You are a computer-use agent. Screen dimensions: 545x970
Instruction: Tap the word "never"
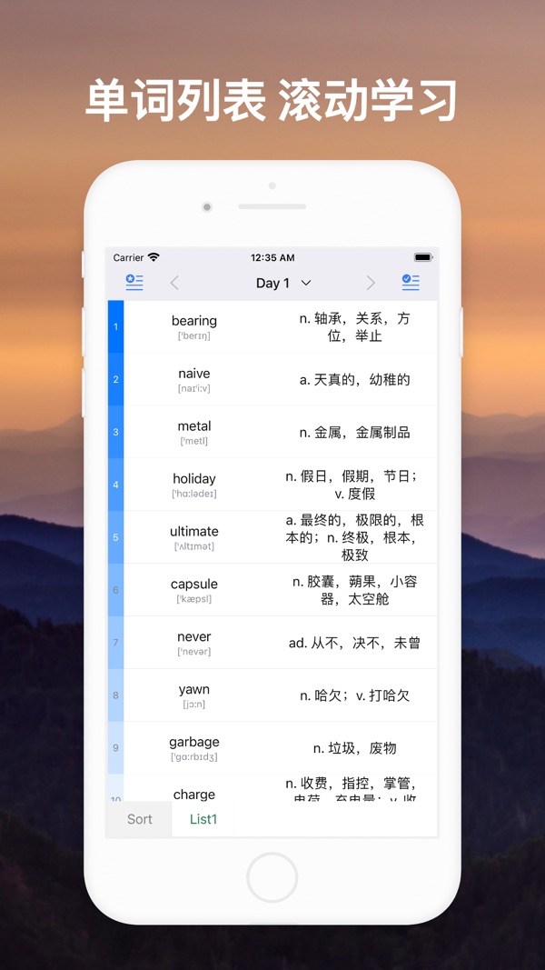click(194, 637)
